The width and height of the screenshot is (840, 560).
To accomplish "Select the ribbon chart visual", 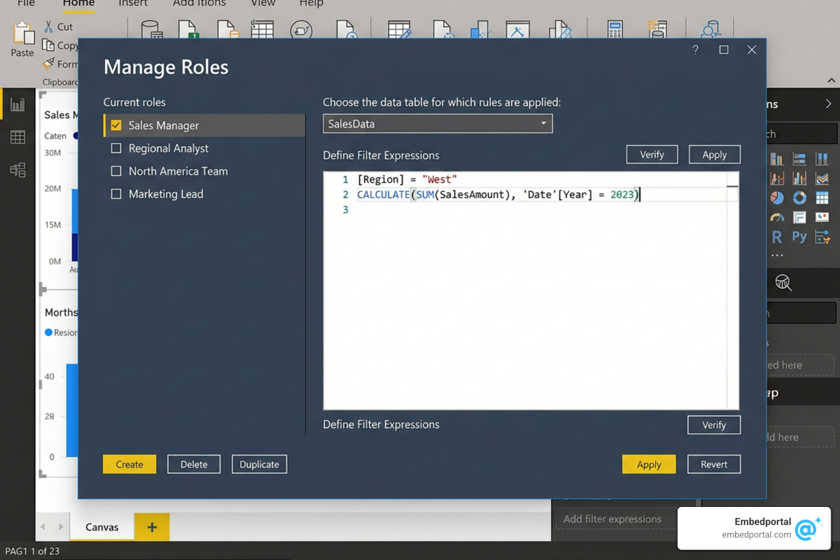I will pyautogui.click(x=822, y=178).
